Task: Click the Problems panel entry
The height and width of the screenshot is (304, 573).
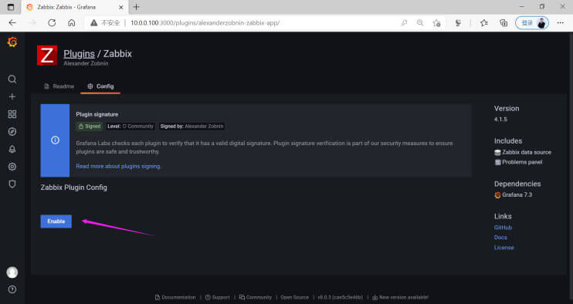Action: coord(518,162)
